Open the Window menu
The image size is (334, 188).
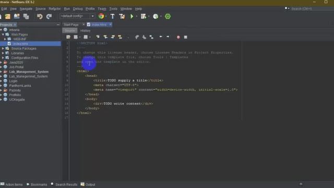(x=126, y=9)
